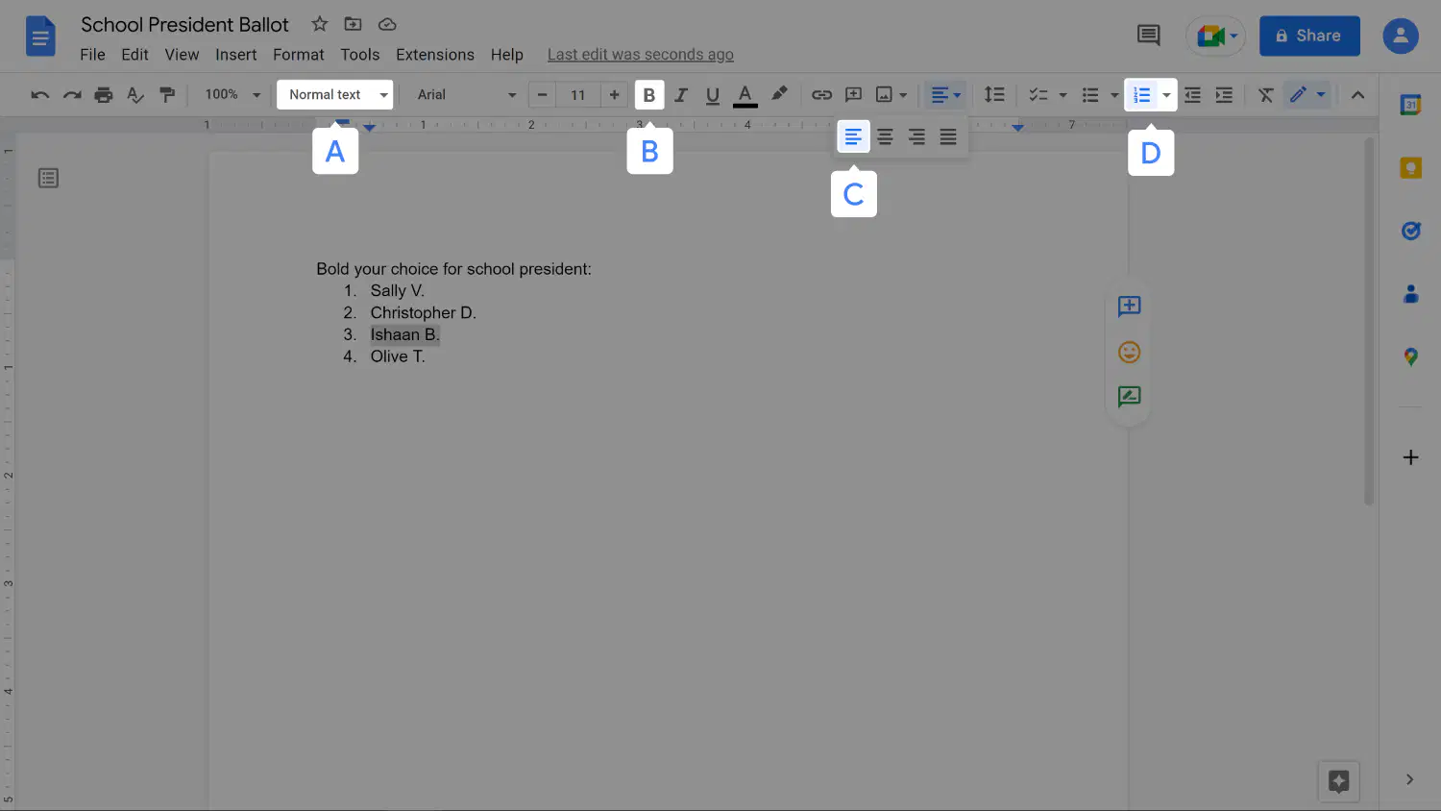Select center alignment
This screenshot has height=811, width=1441.
coord(885,137)
